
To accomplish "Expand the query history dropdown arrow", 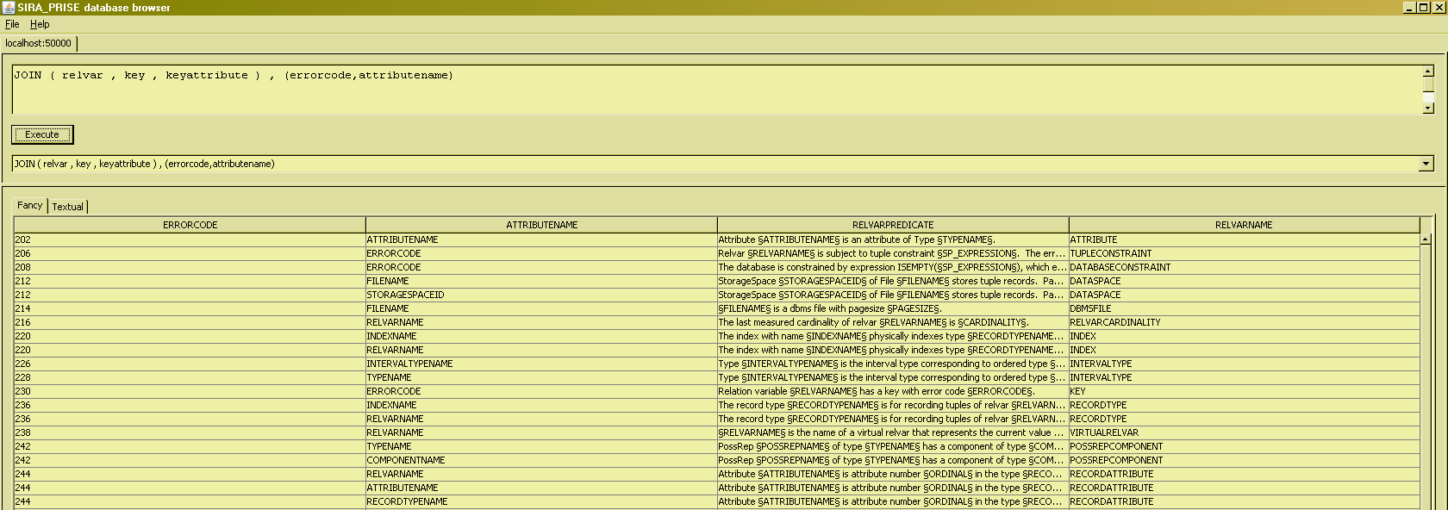I will pyautogui.click(x=1426, y=164).
